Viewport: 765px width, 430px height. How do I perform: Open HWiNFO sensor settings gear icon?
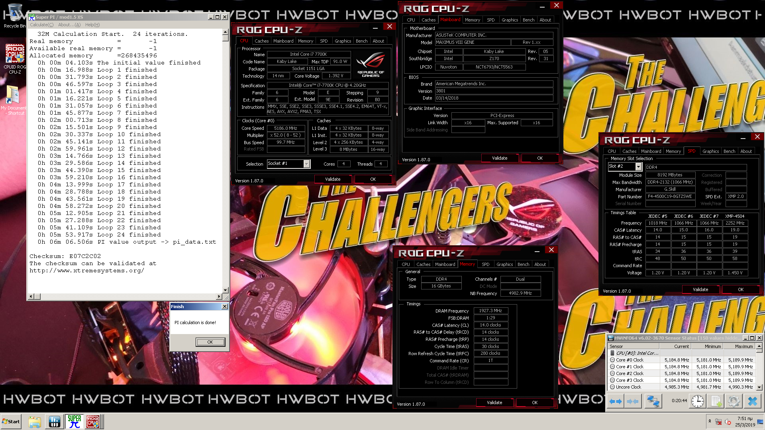click(x=734, y=401)
